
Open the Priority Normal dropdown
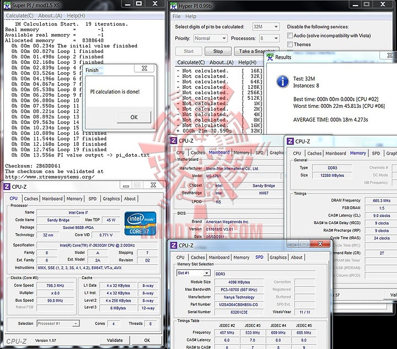click(x=210, y=39)
